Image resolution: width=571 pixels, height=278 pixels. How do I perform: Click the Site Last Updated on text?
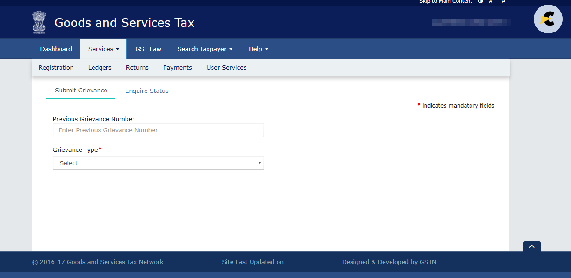(253, 262)
